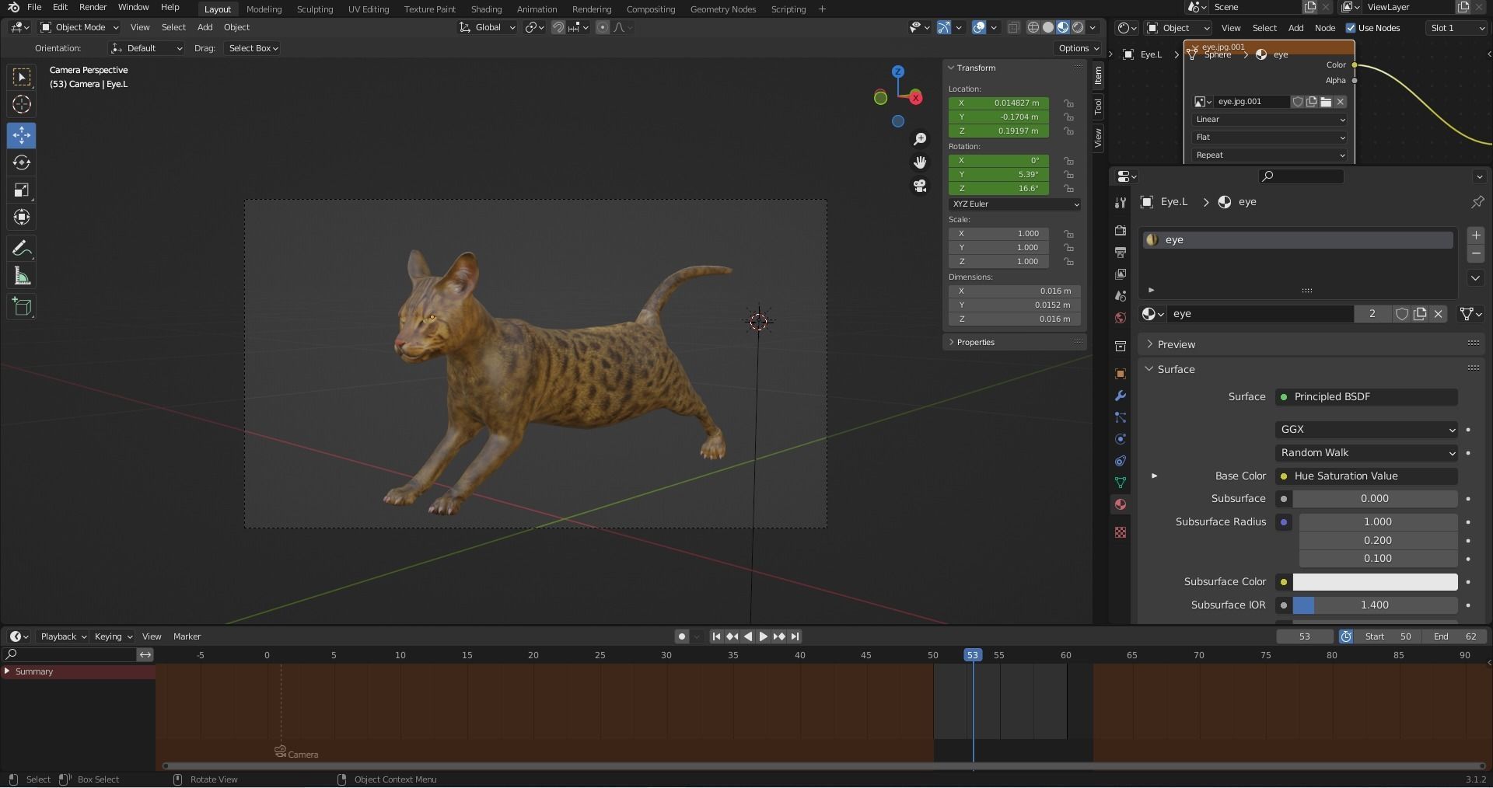Open the Global orientation dropdown

coord(488,27)
